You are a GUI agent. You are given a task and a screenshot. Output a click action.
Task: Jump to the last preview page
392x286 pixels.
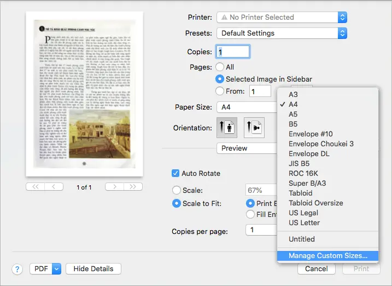coord(133,187)
